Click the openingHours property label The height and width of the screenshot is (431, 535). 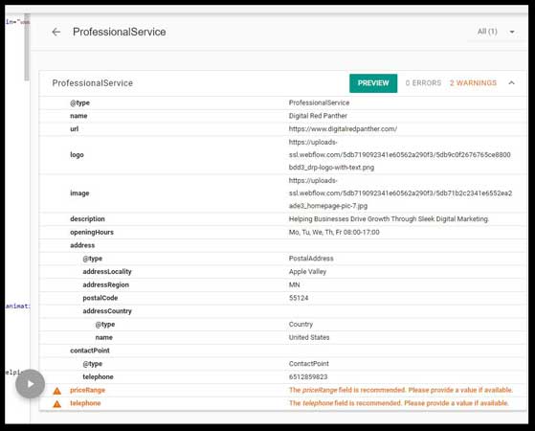point(92,232)
